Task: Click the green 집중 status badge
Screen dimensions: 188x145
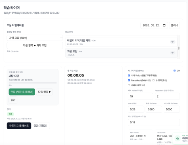Action: (x=10, y=114)
